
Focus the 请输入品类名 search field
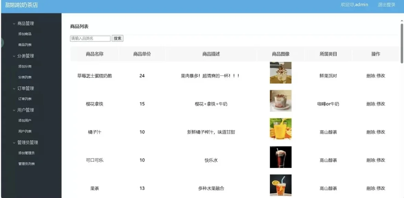point(90,38)
